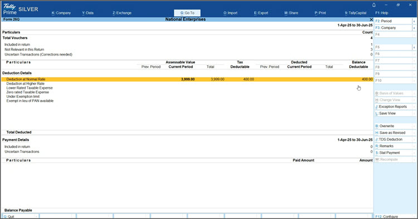Screen dimensions: 418x219
Task: Click H: Save as Revised
Action: 393,133
